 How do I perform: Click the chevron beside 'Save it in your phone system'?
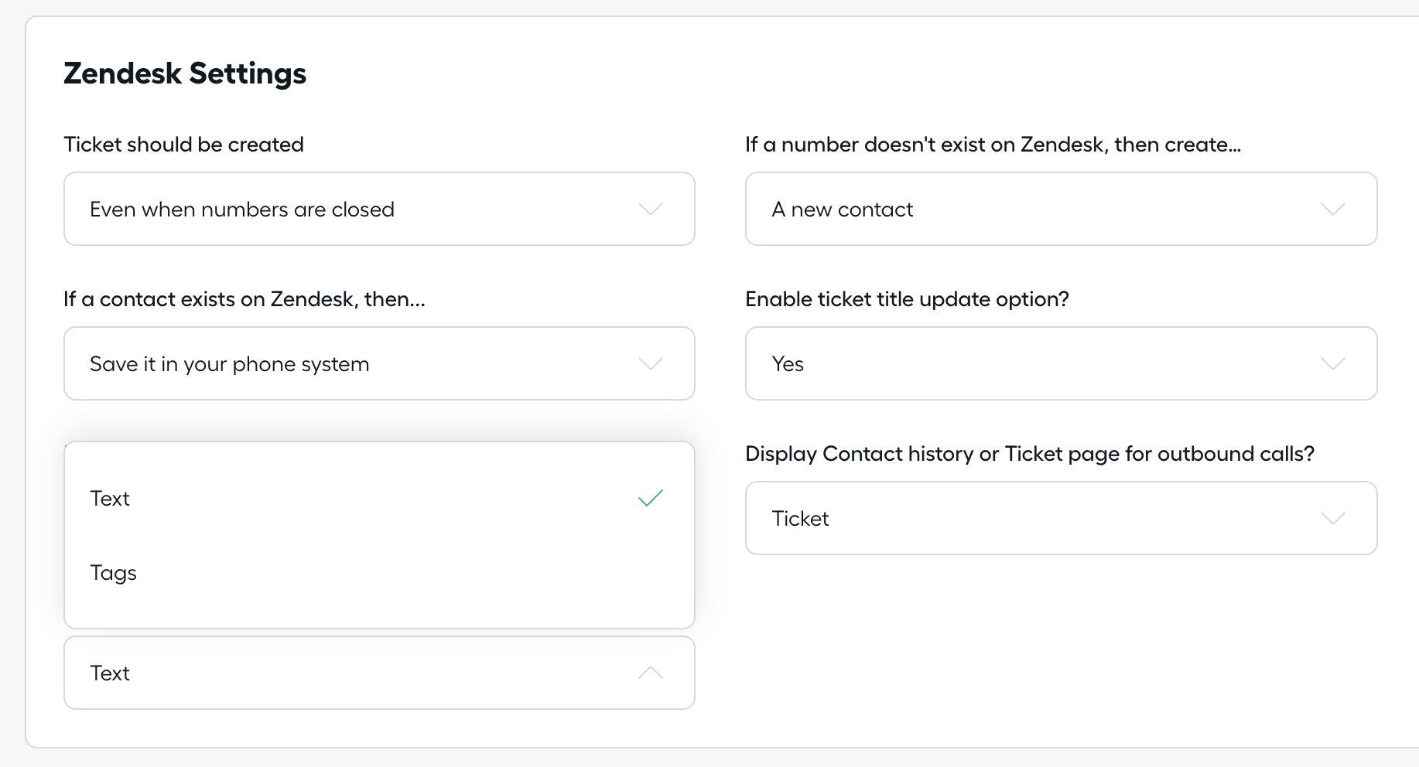[x=650, y=363]
